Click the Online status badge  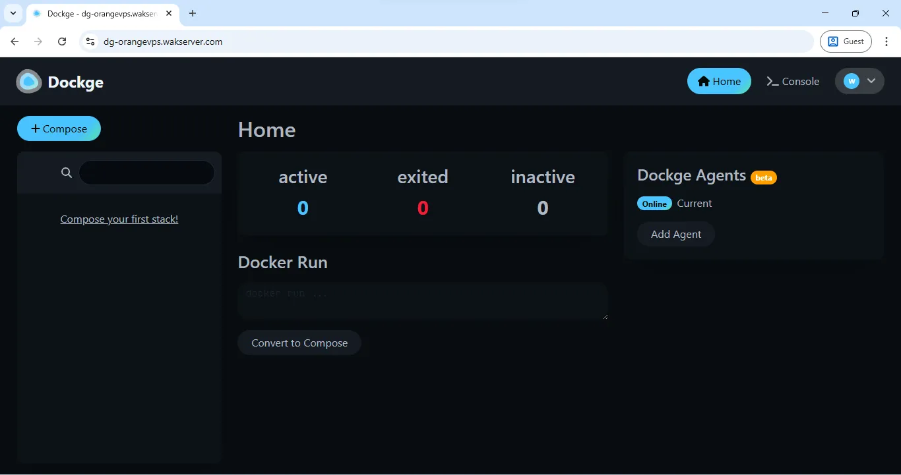tap(654, 204)
